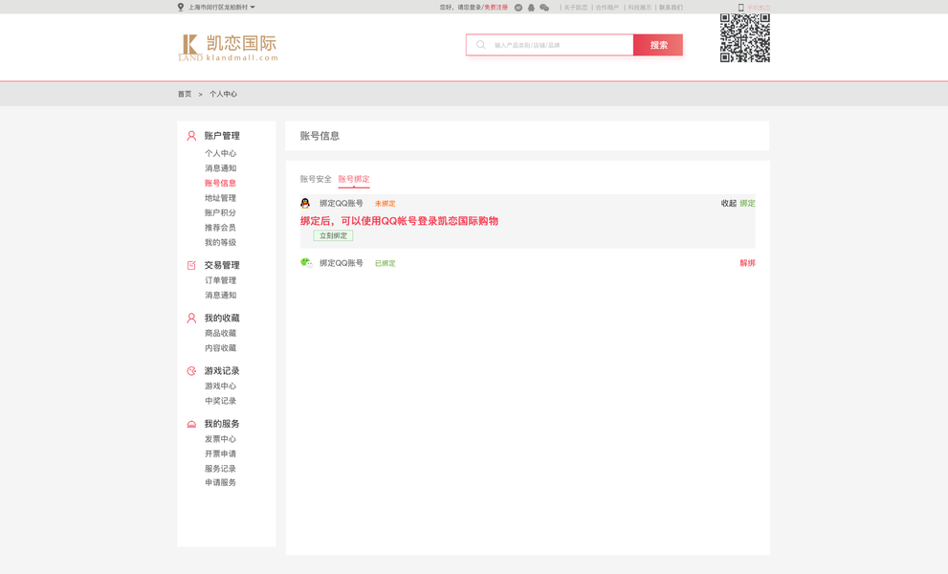Click the 我的服务 envelope icon in sidebar

[189, 423]
